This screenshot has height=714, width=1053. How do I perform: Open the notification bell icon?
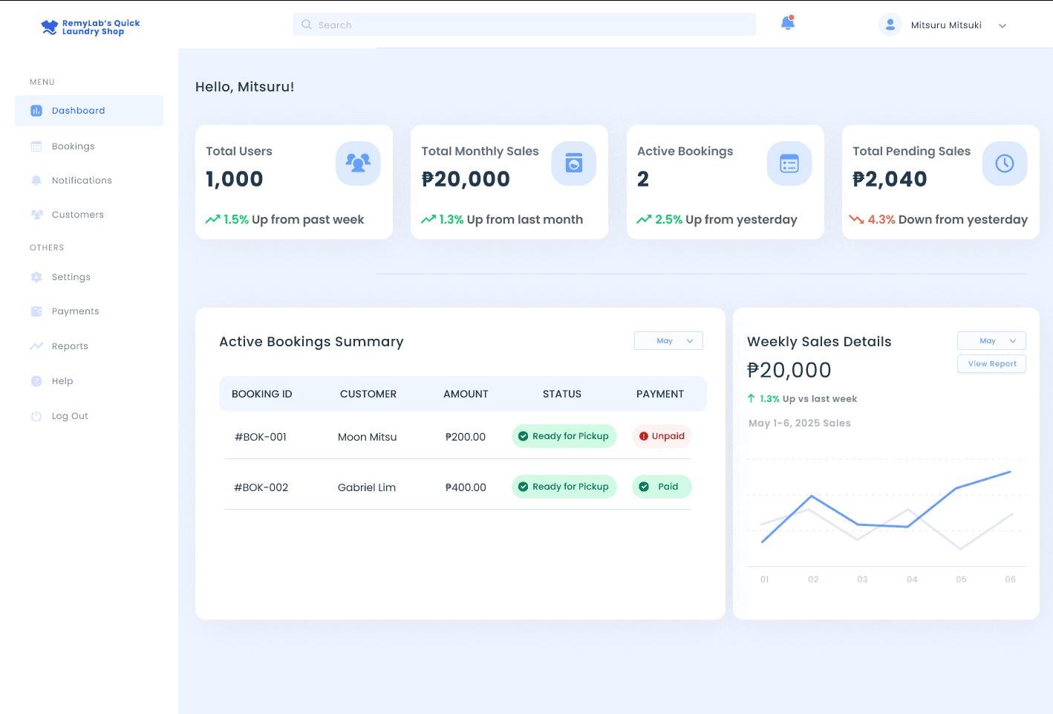(787, 24)
